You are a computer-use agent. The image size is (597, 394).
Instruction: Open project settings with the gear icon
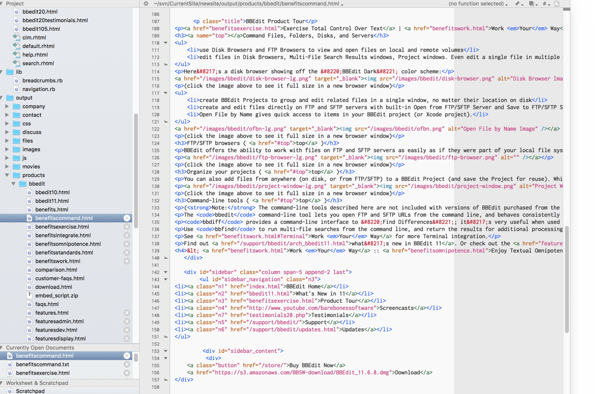coord(146,3)
